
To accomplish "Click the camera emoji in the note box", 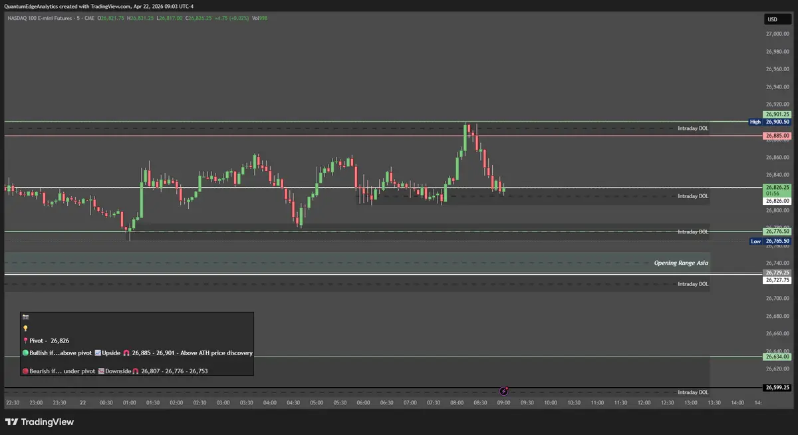I will (x=25, y=317).
